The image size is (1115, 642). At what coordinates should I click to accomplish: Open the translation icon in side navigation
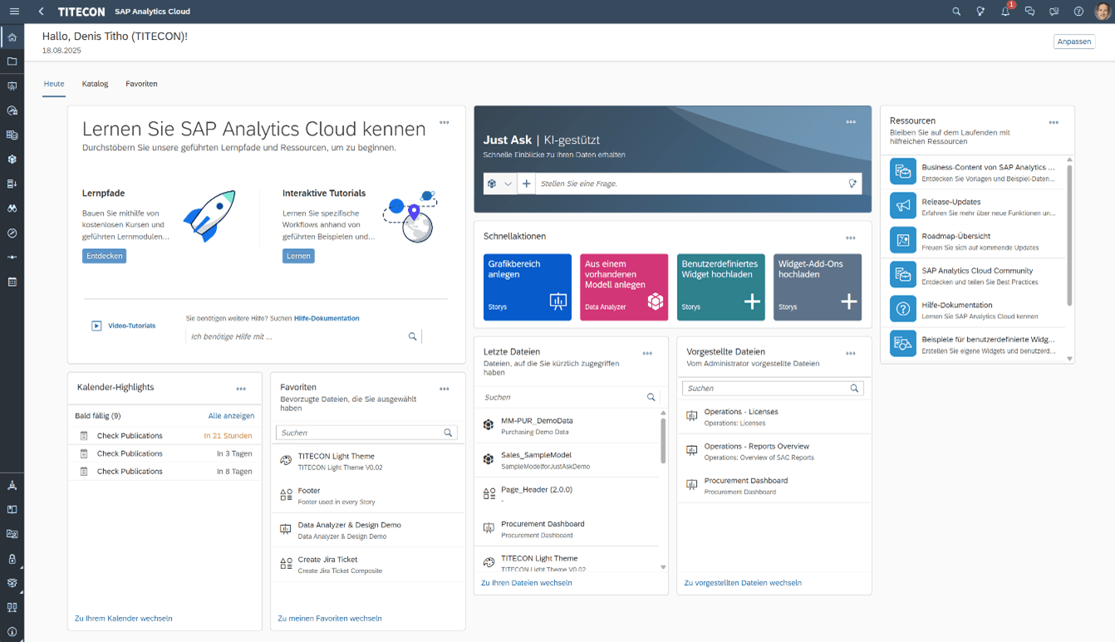pyautogui.click(x=12, y=534)
